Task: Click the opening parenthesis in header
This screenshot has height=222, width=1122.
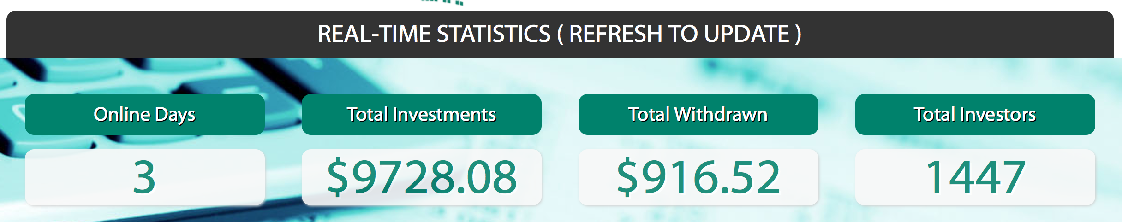Action: click(560, 34)
